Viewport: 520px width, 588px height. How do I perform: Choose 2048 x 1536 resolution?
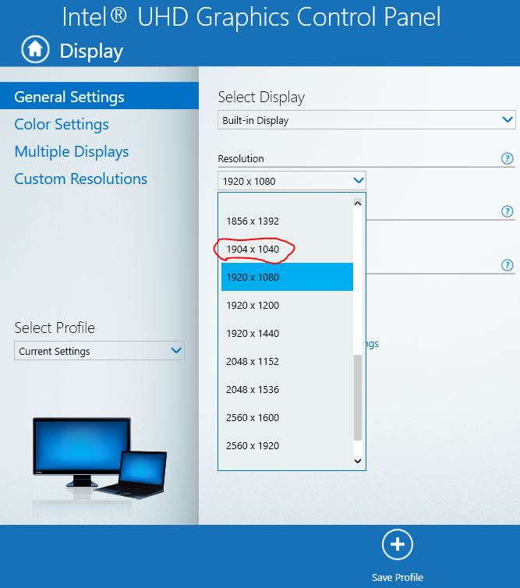click(287, 389)
